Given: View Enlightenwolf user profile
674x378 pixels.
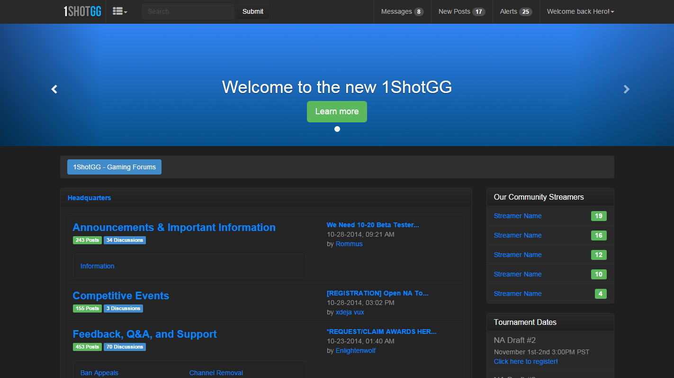Looking at the screenshot, I should (356, 350).
